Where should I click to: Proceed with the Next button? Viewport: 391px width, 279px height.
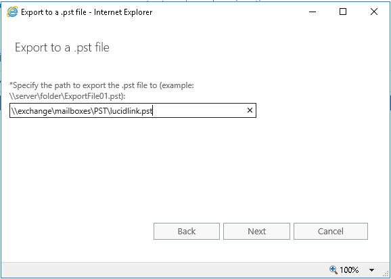[256, 232]
